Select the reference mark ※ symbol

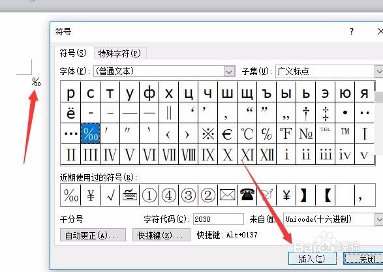(x=208, y=134)
